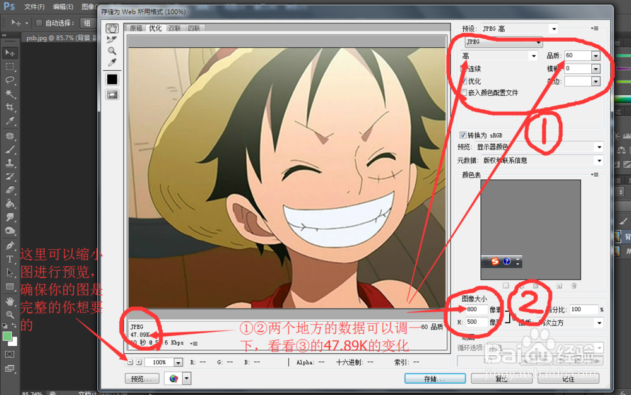Select the Pen tool
The width and height of the screenshot is (631, 395).
(9, 245)
